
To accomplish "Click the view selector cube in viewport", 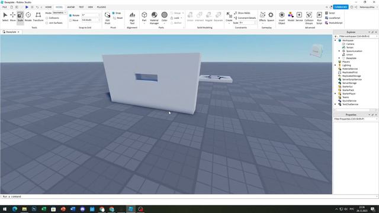I will click(316, 50).
